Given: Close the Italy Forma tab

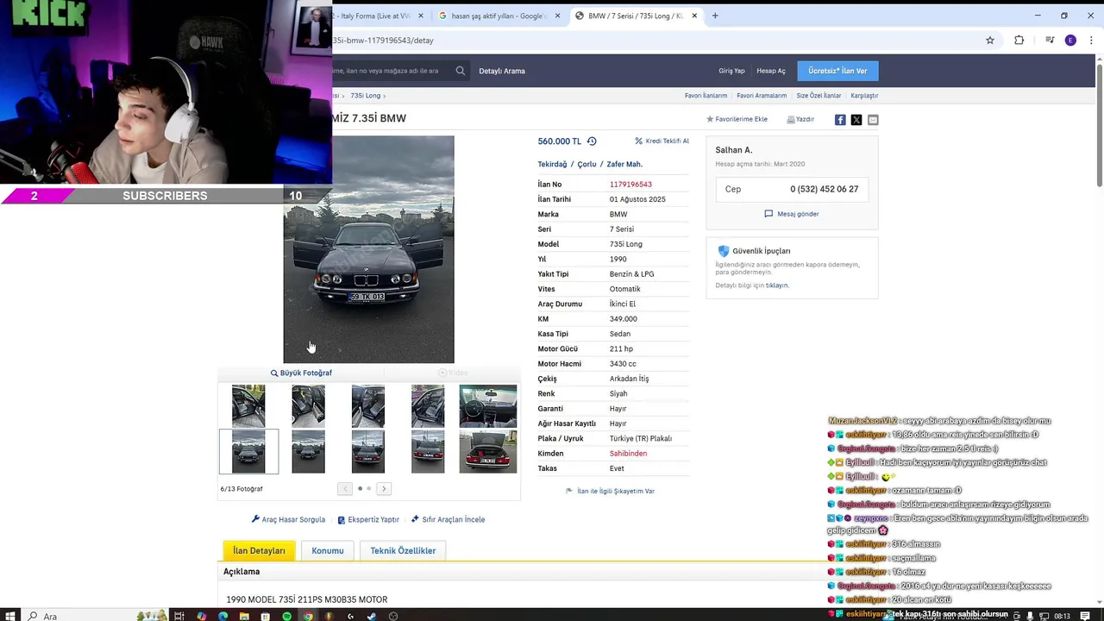Looking at the screenshot, I should 421,16.
